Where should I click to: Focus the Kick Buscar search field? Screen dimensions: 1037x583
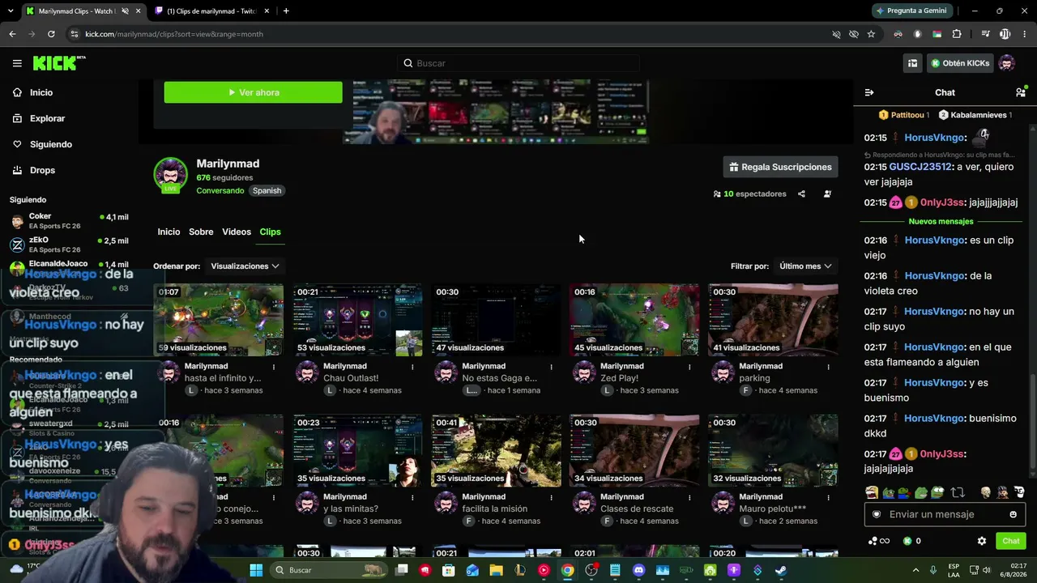[518, 63]
